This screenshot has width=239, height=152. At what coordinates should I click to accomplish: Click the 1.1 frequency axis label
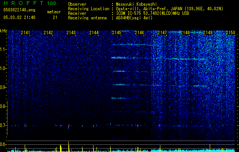(3, 49)
